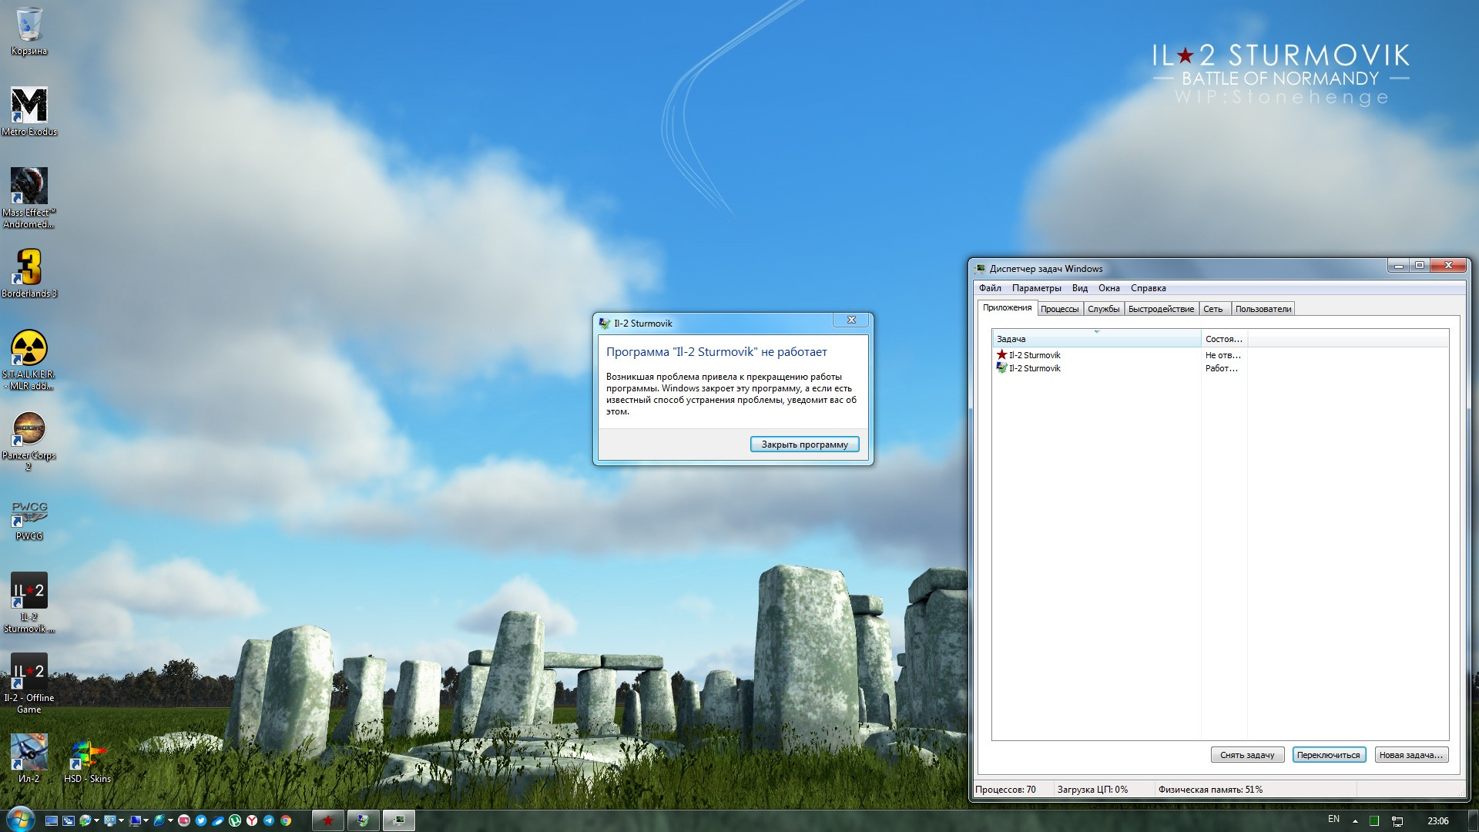
Task: Click the Закрыть программу button
Action: 804,445
